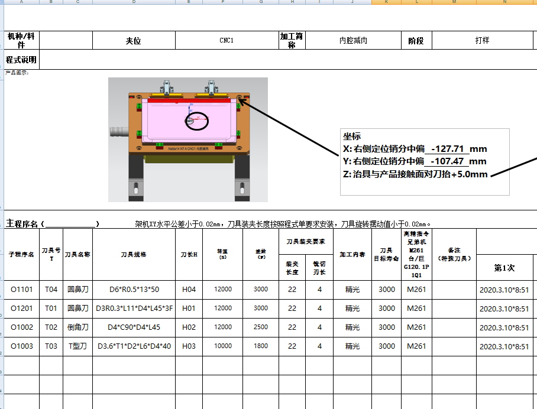Click the 圆鼻刀 tool name for T04
Viewport: 537px width, 409px height.
point(77,289)
